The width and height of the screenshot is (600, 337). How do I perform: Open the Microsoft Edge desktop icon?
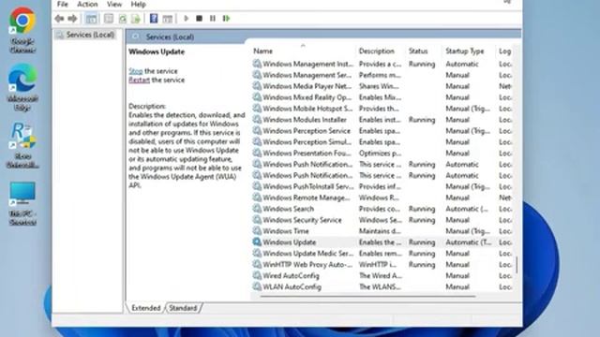click(x=22, y=88)
